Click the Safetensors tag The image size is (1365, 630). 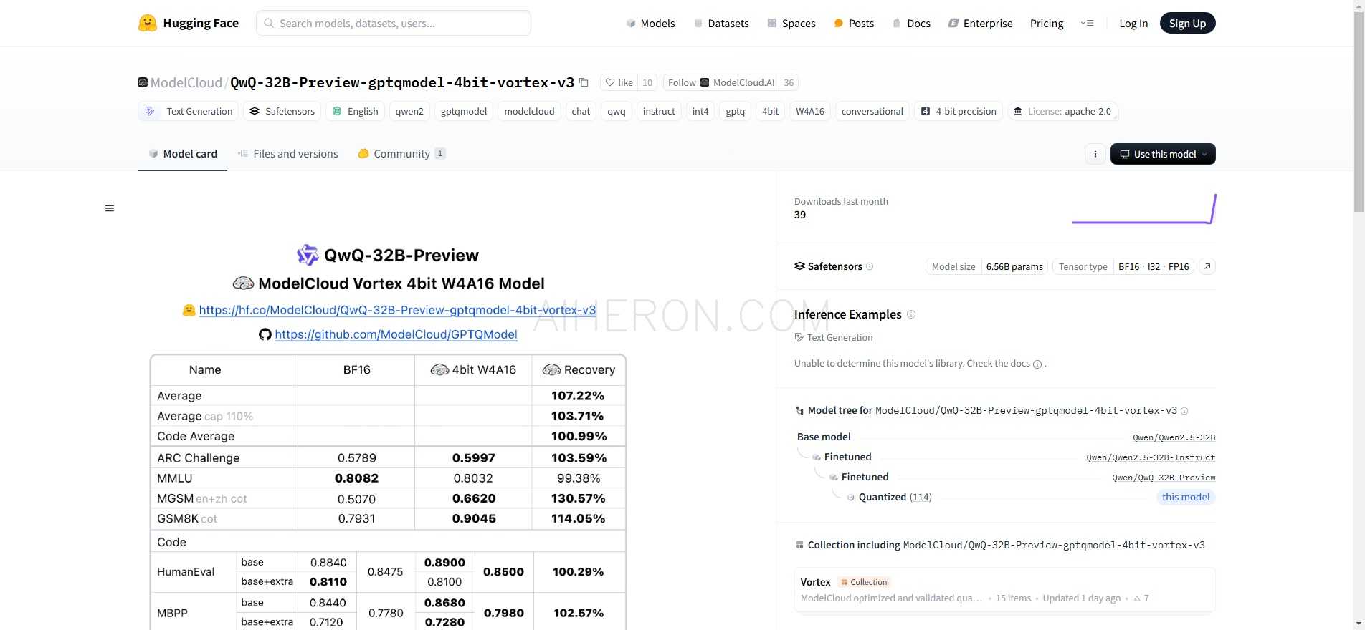coord(282,111)
